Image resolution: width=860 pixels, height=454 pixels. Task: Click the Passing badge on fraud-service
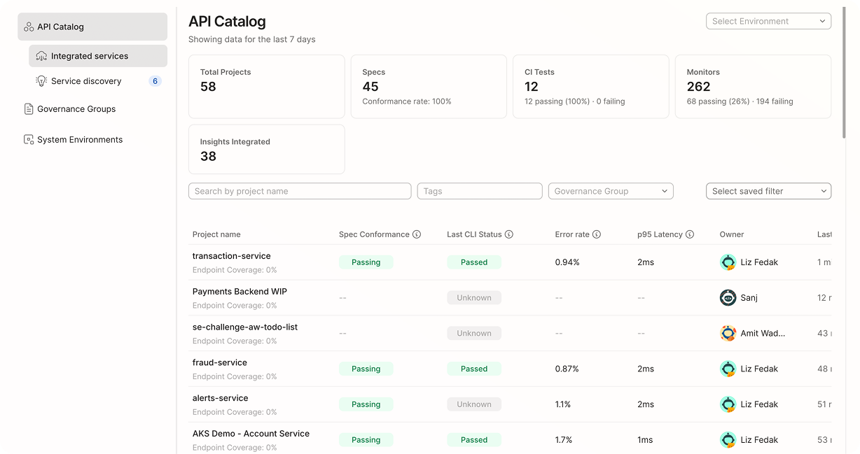(366, 369)
